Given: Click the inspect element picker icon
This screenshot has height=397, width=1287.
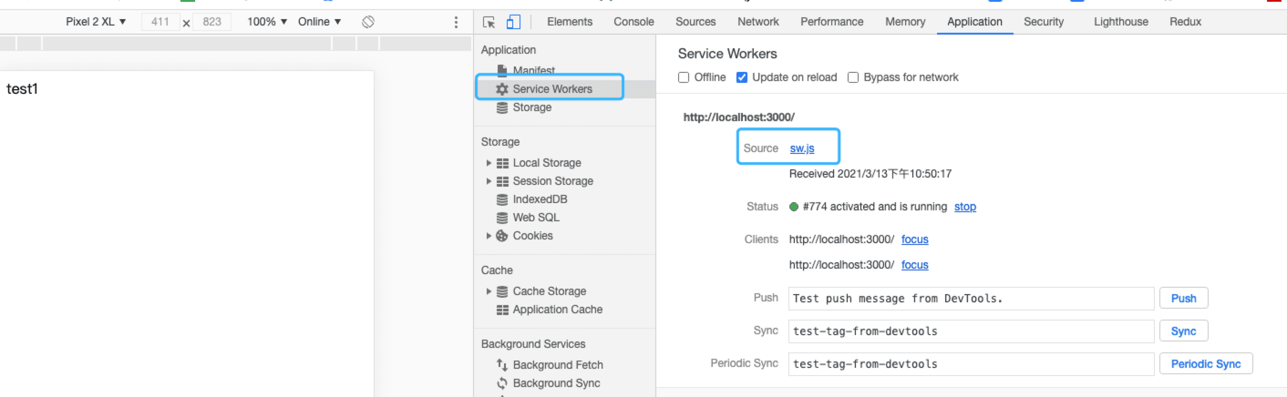Looking at the screenshot, I should (489, 22).
